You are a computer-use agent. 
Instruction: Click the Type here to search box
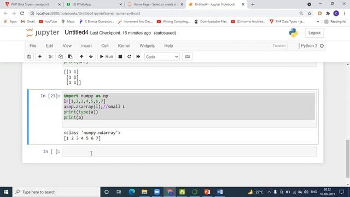56,192
